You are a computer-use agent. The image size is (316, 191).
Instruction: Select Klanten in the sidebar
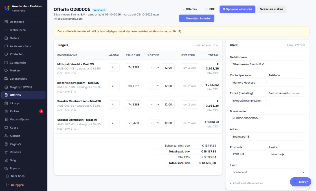[24, 136]
